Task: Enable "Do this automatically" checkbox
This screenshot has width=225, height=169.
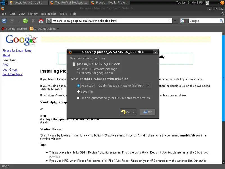Action: (x=78, y=98)
